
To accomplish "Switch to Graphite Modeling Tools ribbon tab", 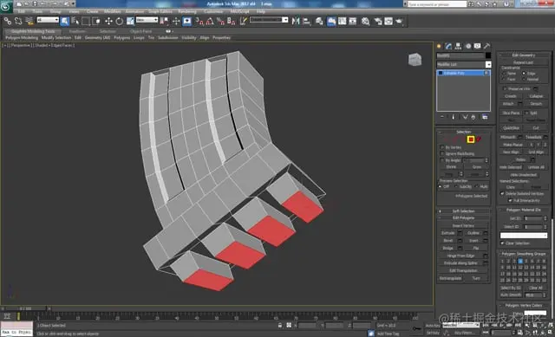I will 33,31.
